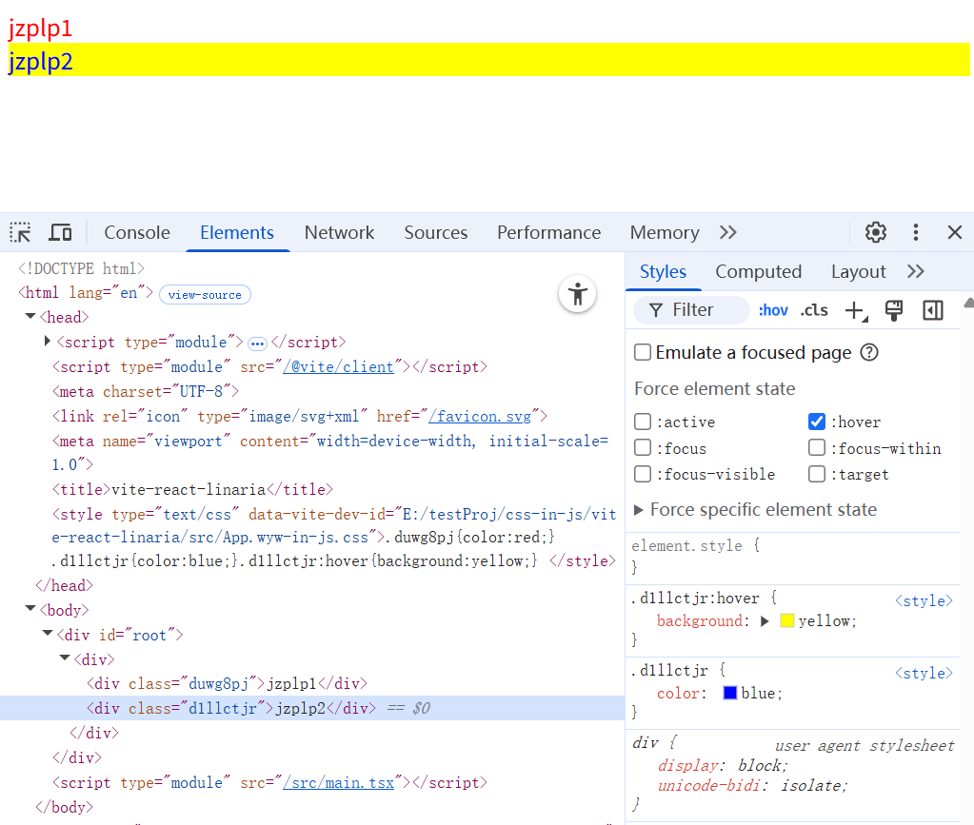Open help for Emulate a focused page
The image size is (974, 825).
(x=868, y=353)
